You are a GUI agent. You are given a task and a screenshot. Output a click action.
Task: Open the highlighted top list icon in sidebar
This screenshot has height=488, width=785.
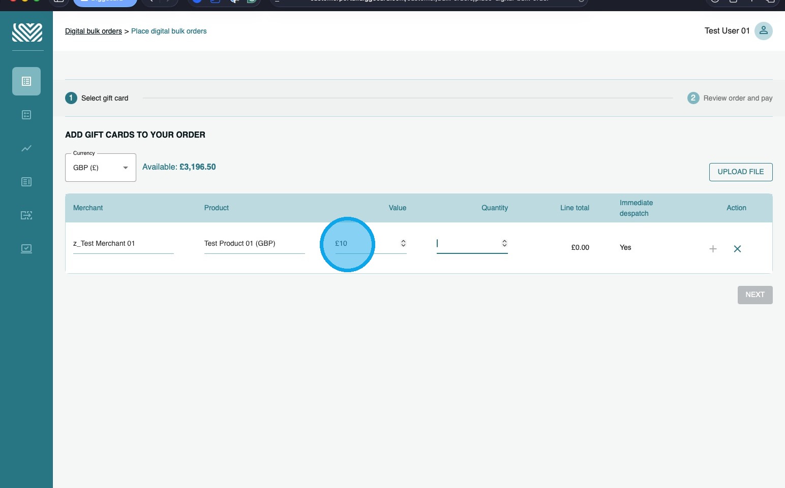(26, 81)
